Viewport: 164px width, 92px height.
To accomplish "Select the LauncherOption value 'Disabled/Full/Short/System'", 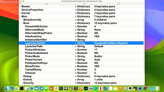I will click(x=111, y=43).
